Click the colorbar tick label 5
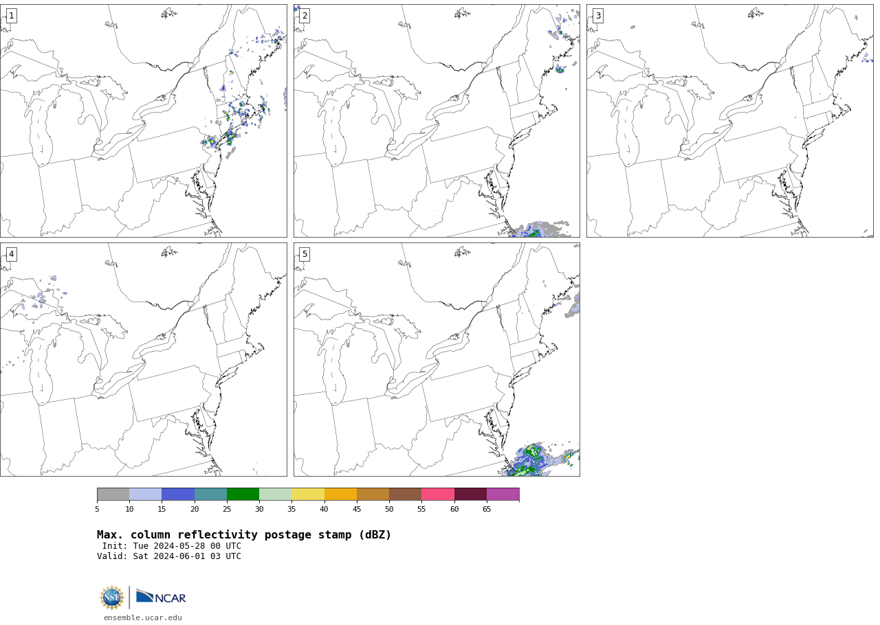 [x=97, y=509]
